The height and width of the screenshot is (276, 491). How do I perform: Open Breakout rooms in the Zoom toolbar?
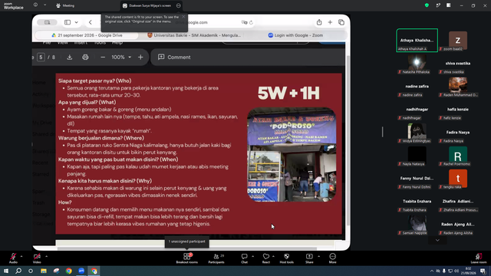(x=187, y=258)
